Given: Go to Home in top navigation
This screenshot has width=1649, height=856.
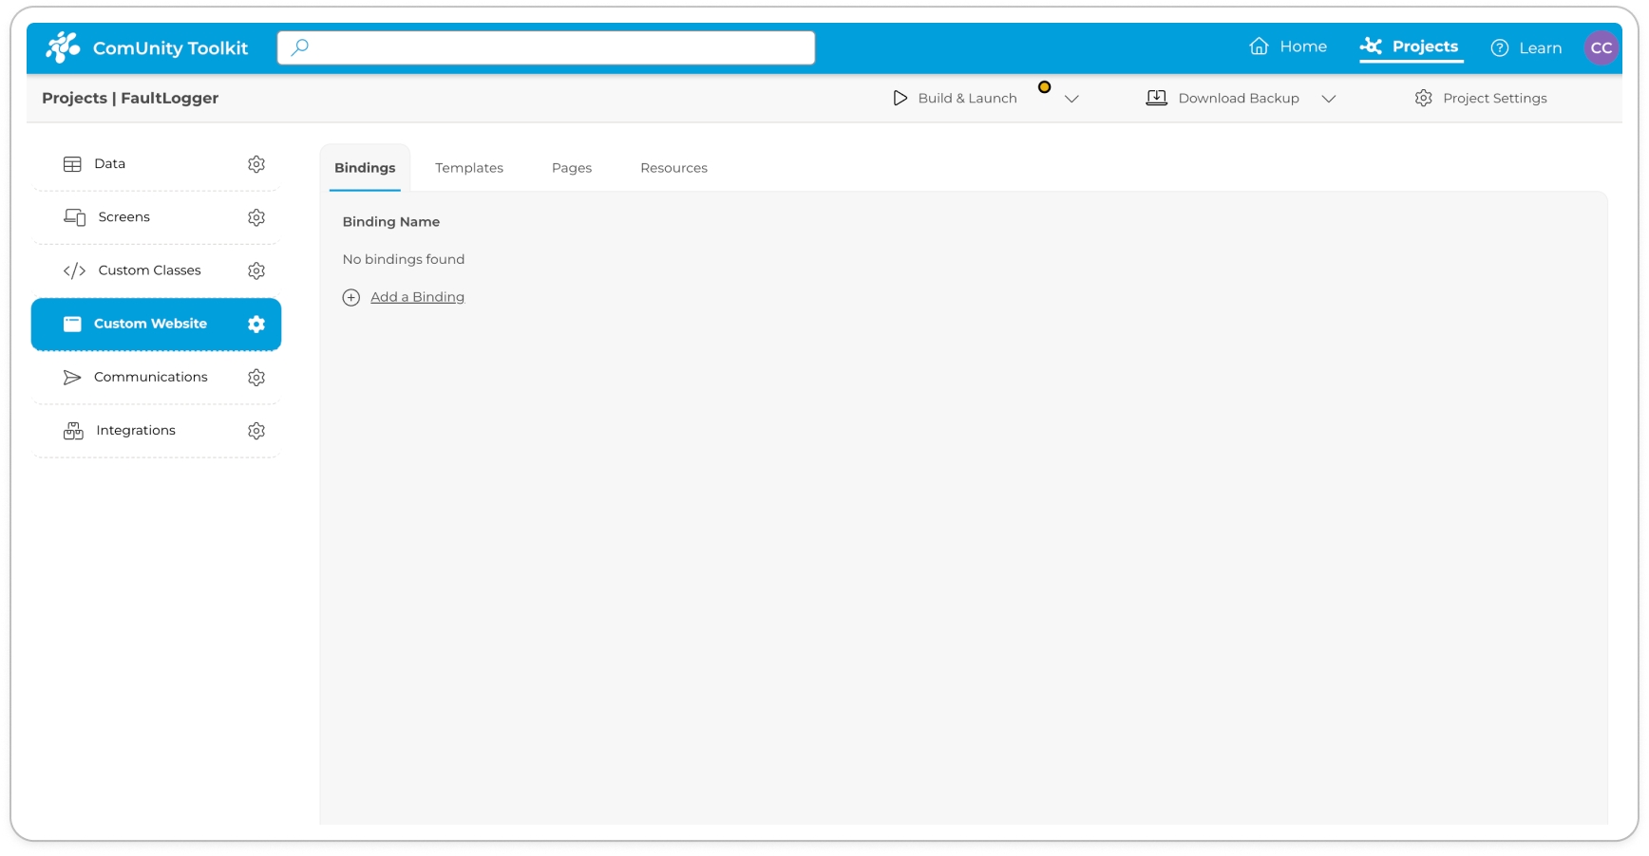Looking at the screenshot, I should (1288, 47).
